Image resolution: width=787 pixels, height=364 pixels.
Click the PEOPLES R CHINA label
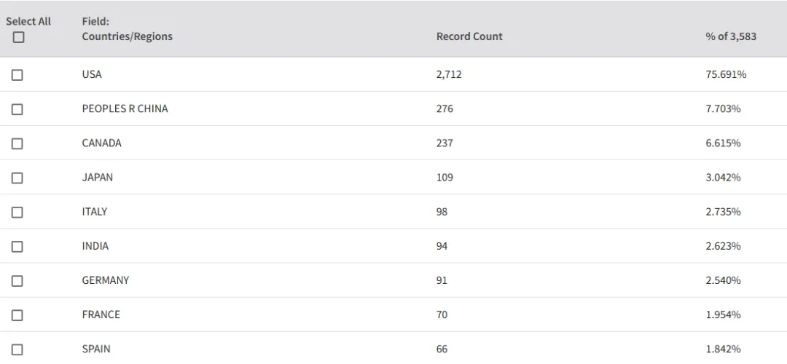coord(125,108)
